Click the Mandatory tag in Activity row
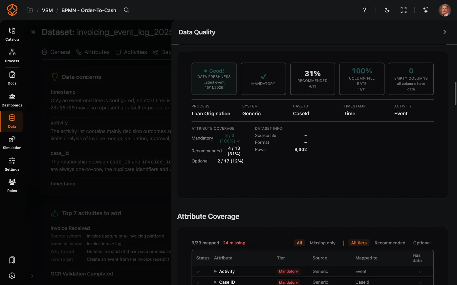The height and width of the screenshot is (285, 457). pyautogui.click(x=289, y=271)
